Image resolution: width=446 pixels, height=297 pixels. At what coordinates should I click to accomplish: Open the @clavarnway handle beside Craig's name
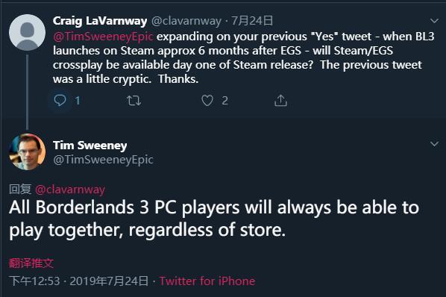(186, 21)
